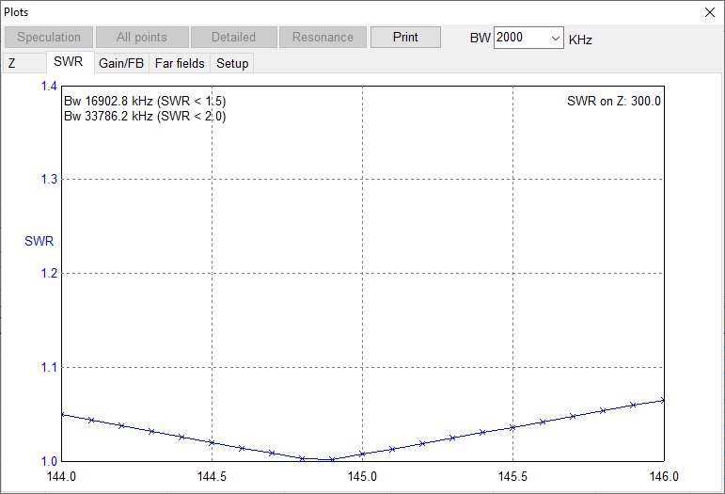Close the Plots window
Screen dimensions: 725x494
710,11
